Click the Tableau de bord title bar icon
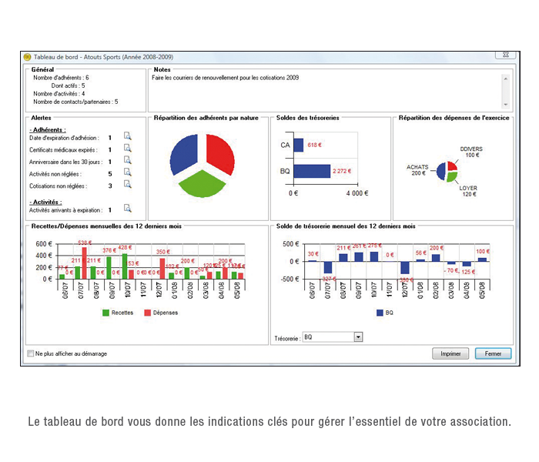Image resolution: width=539 pixels, height=462 pixels. (27, 57)
